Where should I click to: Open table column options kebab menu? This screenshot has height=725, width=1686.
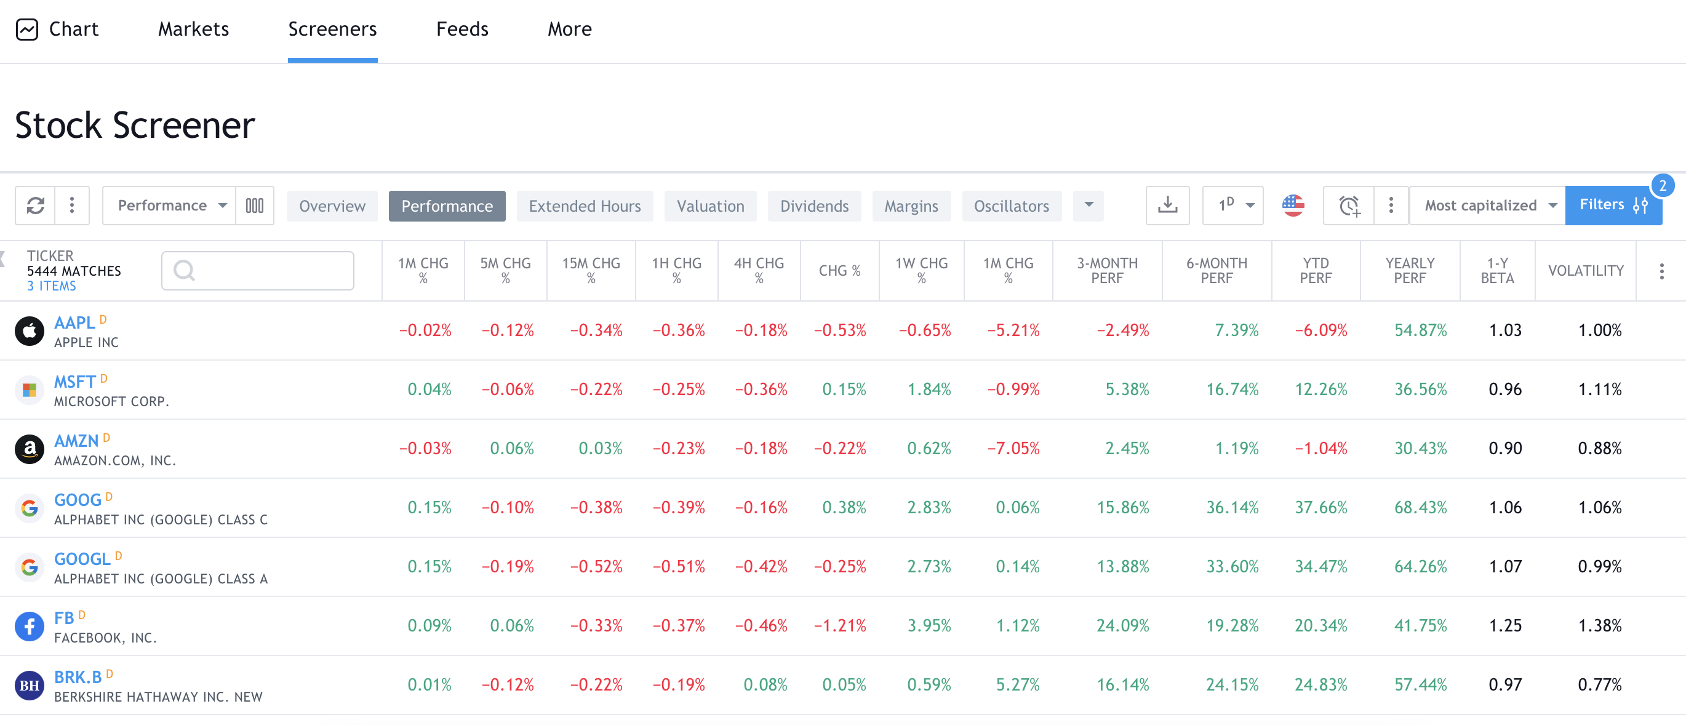(1661, 271)
